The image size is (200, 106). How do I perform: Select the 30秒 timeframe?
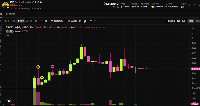tap(6, 21)
